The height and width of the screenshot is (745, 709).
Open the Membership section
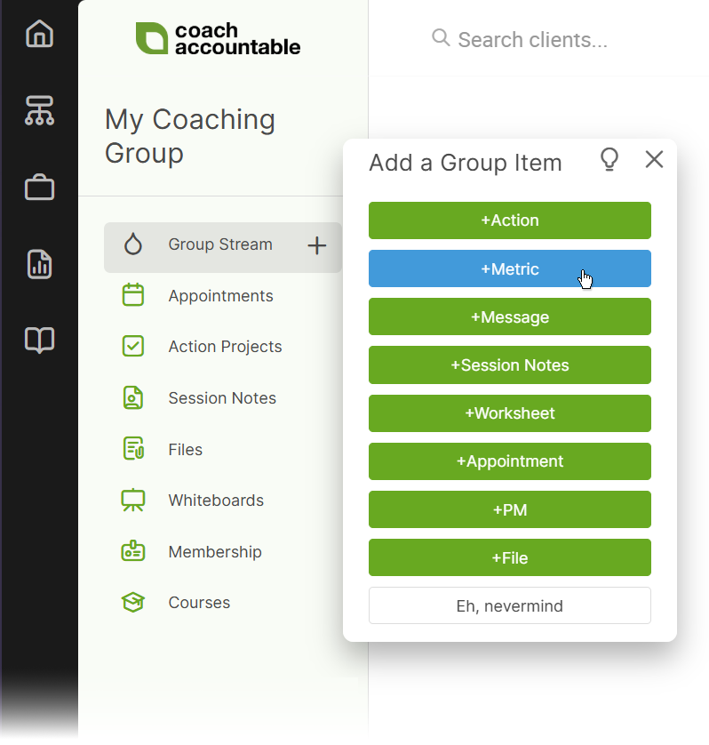(x=215, y=551)
